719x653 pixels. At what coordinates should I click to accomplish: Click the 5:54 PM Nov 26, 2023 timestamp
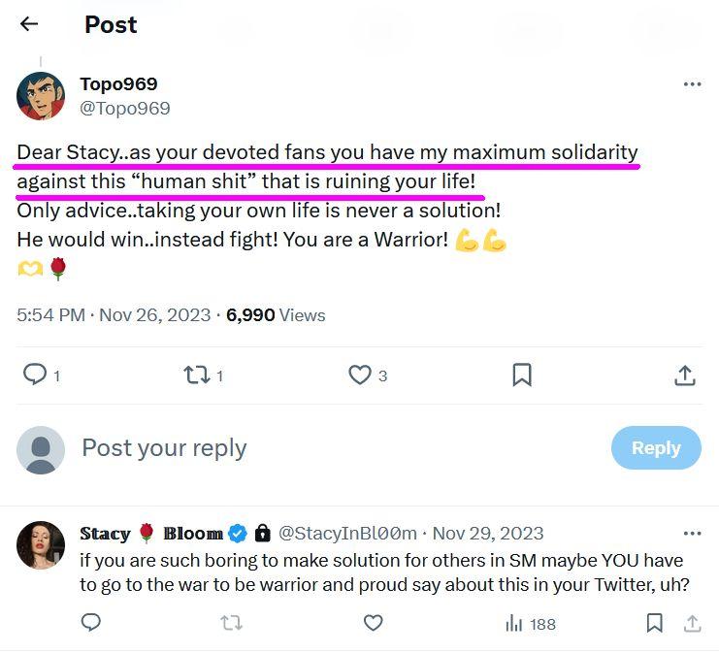[x=114, y=315]
